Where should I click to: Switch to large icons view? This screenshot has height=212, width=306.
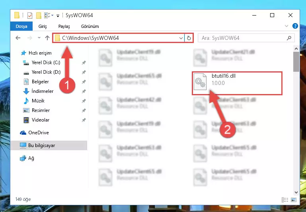click(294, 200)
